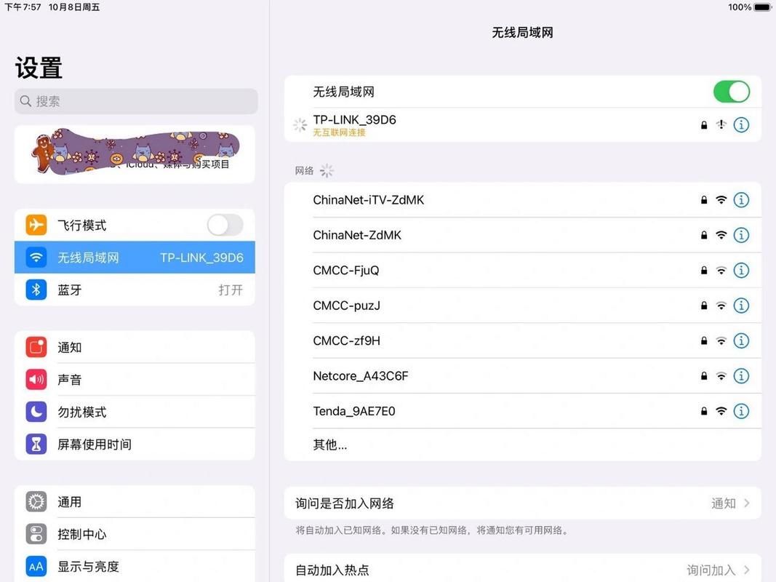Tap the Airplane mode icon
Viewport: 776px width, 582px height.
[x=36, y=225]
